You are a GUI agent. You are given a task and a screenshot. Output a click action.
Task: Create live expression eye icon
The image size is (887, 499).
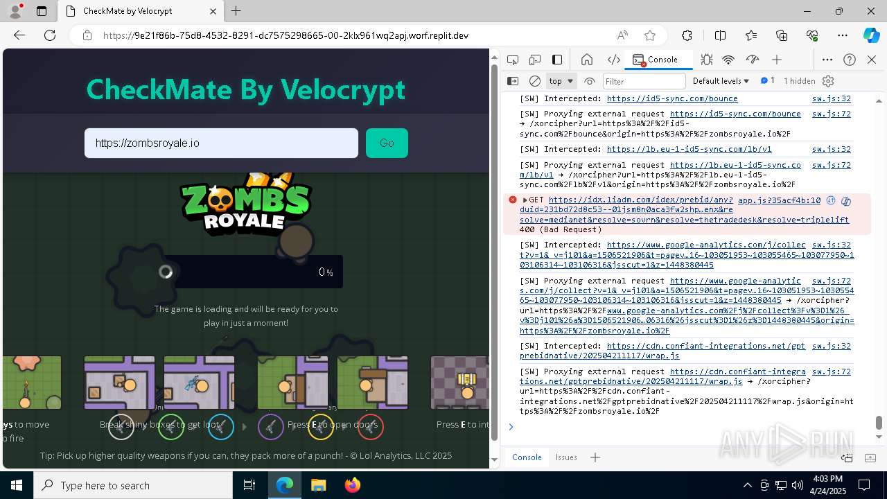tap(590, 81)
